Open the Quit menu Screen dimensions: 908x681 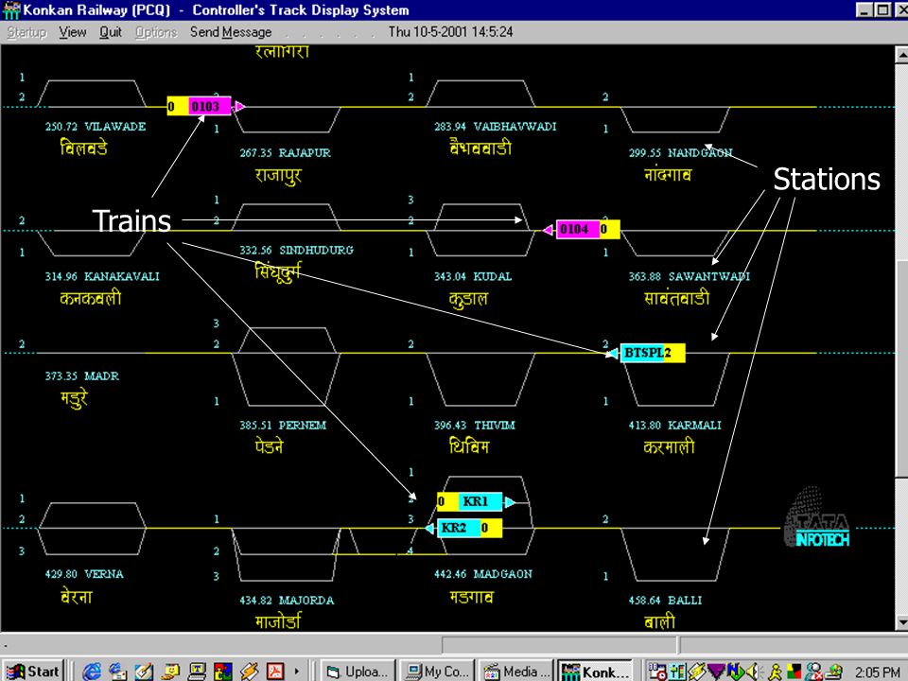pos(110,32)
